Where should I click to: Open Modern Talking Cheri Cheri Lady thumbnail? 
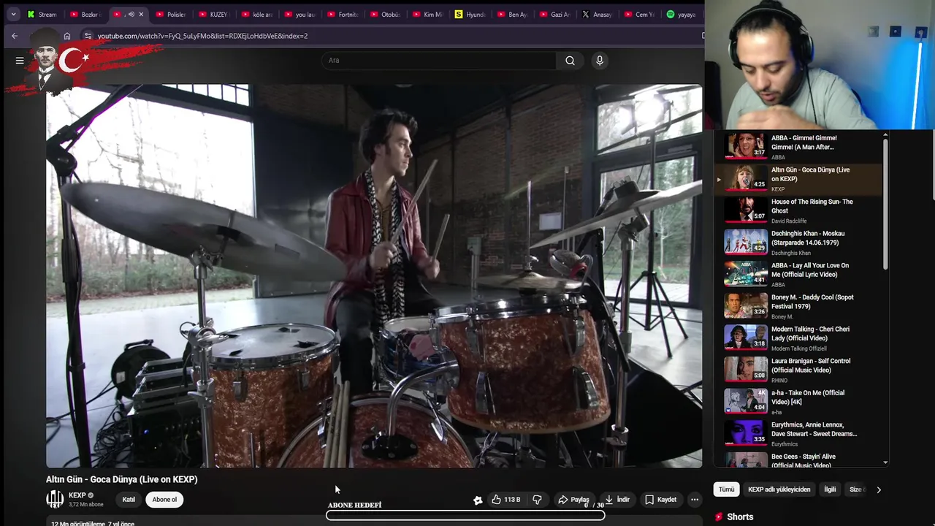[x=746, y=338]
